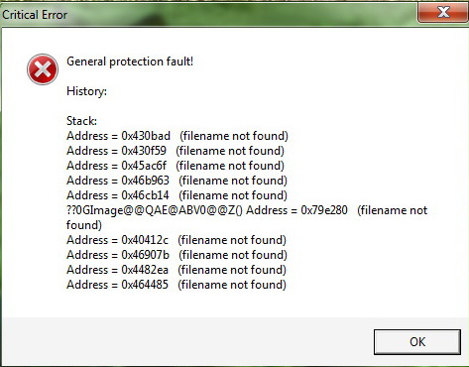Viewport: 469px width, 367px height.
Task: Click the OK button
Action: click(x=417, y=342)
